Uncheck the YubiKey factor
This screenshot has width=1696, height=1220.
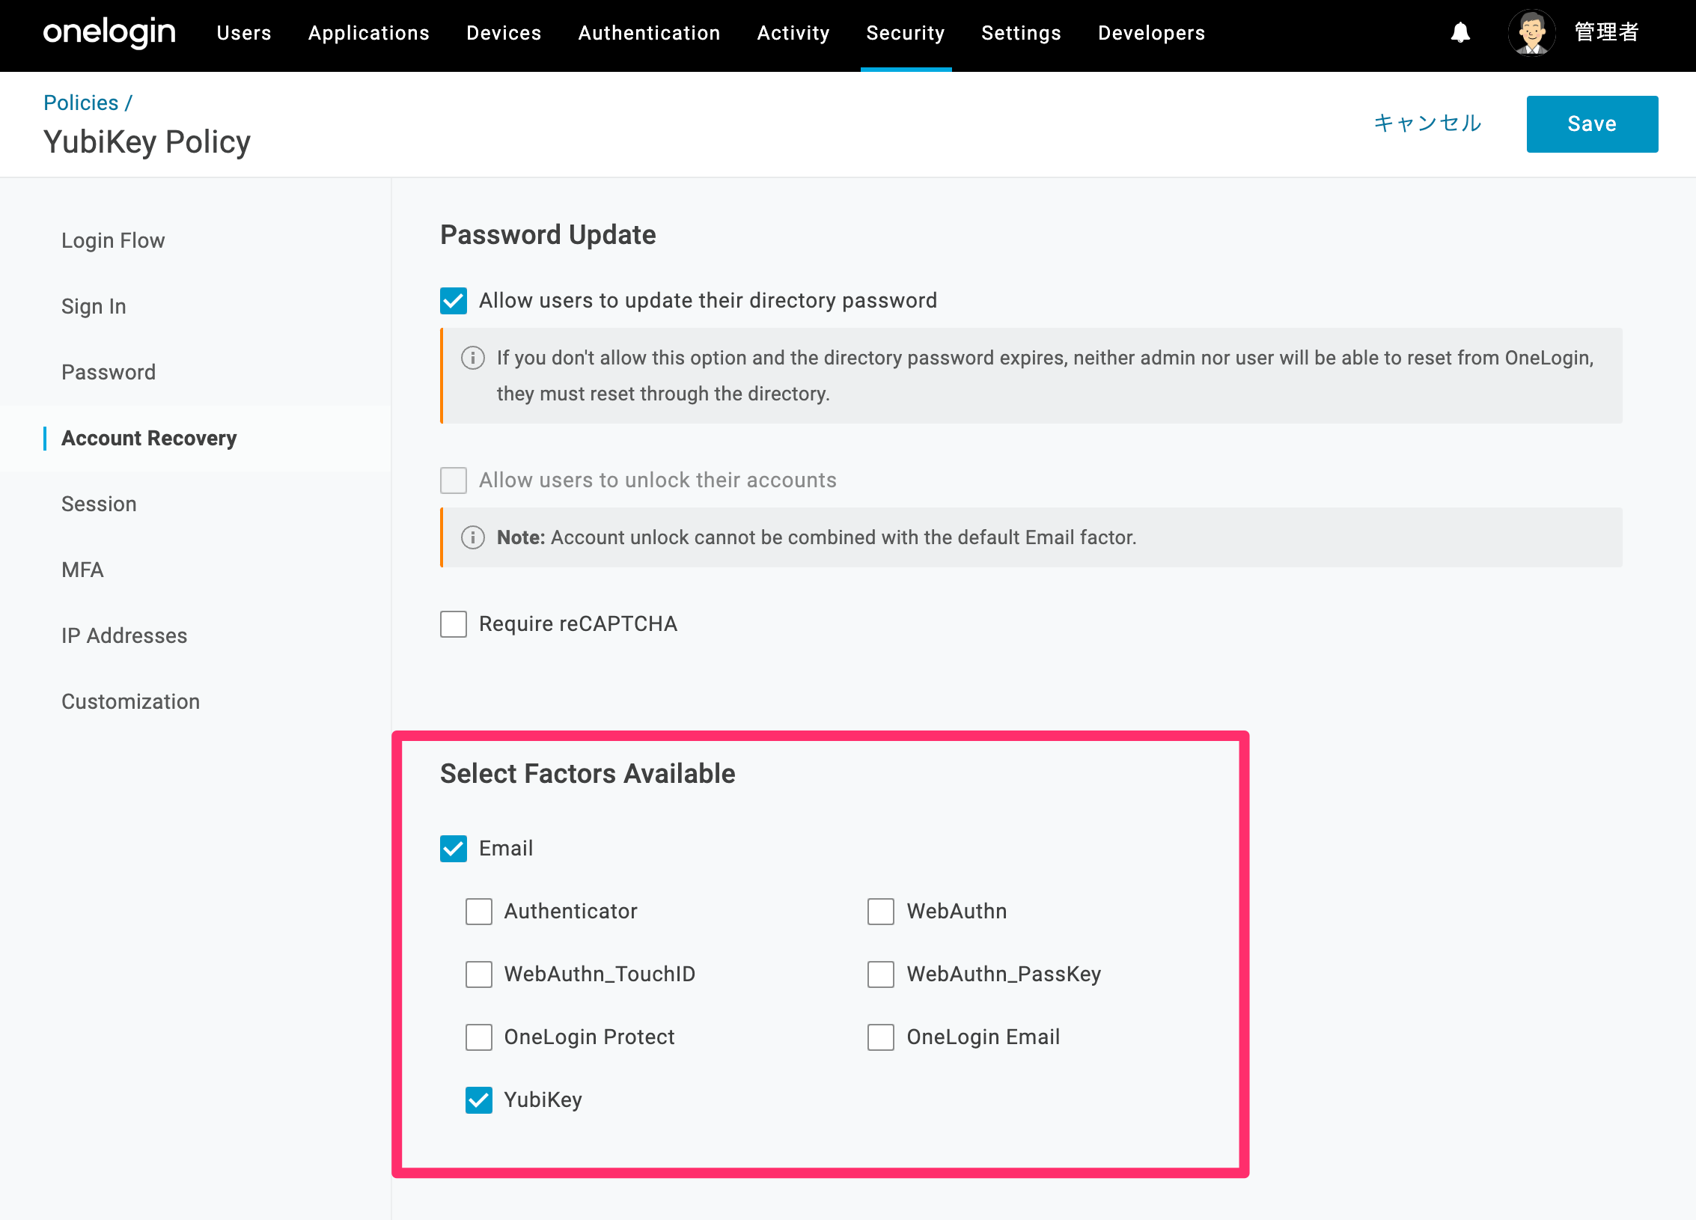point(479,1100)
